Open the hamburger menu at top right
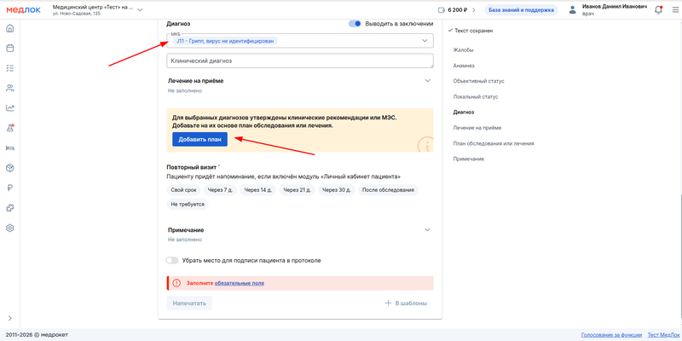 pyautogui.click(x=673, y=10)
